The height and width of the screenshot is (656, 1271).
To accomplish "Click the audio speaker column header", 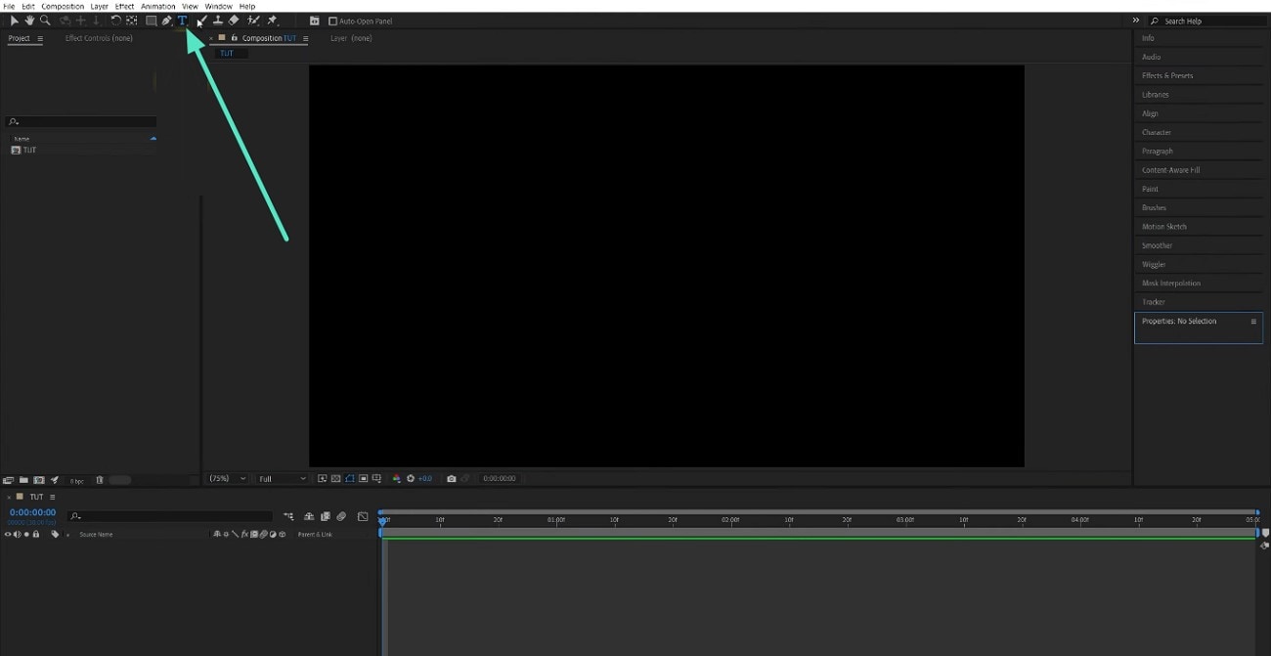I will 17,534.
